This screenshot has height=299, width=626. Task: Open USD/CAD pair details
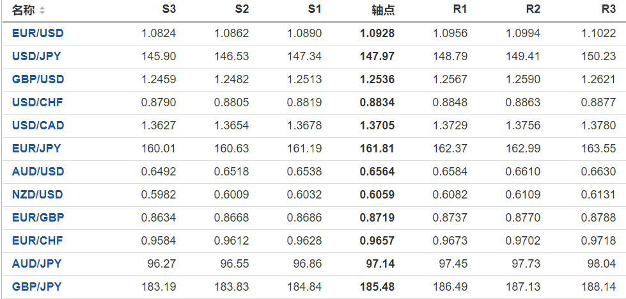point(38,125)
